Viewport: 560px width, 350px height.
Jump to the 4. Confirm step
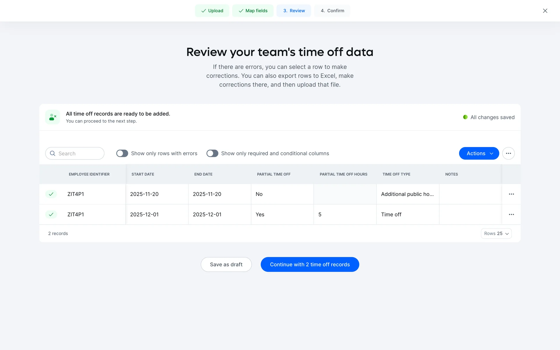(x=332, y=11)
